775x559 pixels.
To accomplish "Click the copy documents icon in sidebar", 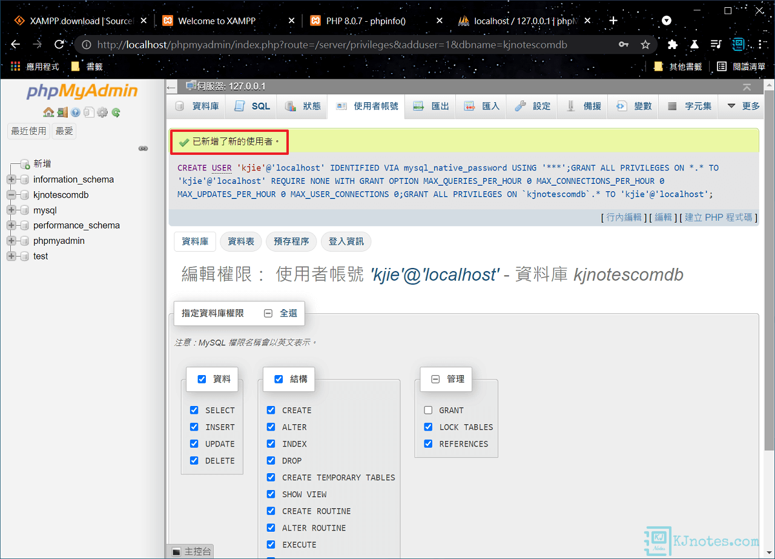I will (89, 113).
